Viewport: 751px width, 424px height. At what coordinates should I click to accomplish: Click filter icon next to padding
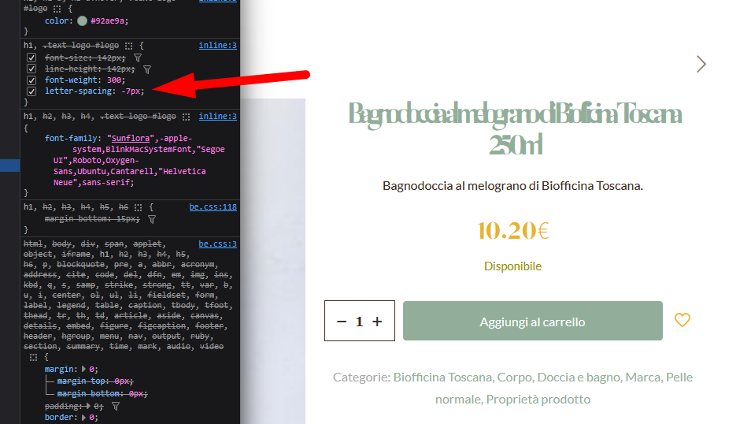pyautogui.click(x=115, y=406)
